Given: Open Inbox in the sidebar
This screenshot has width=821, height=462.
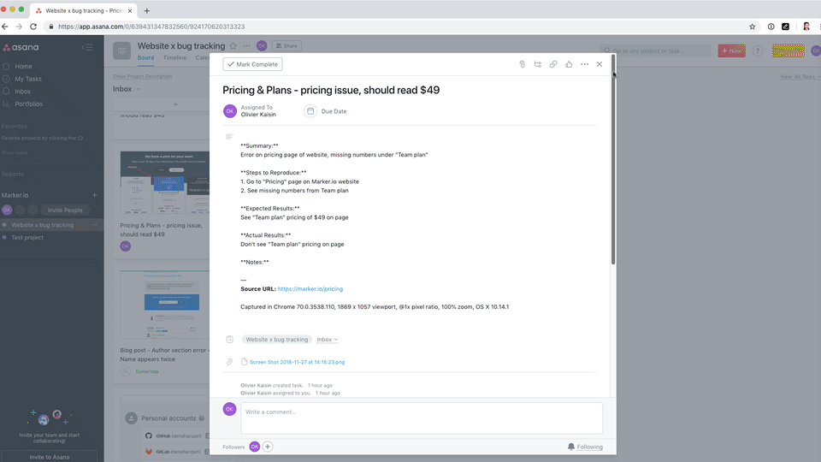Looking at the screenshot, I should pos(22,92).
